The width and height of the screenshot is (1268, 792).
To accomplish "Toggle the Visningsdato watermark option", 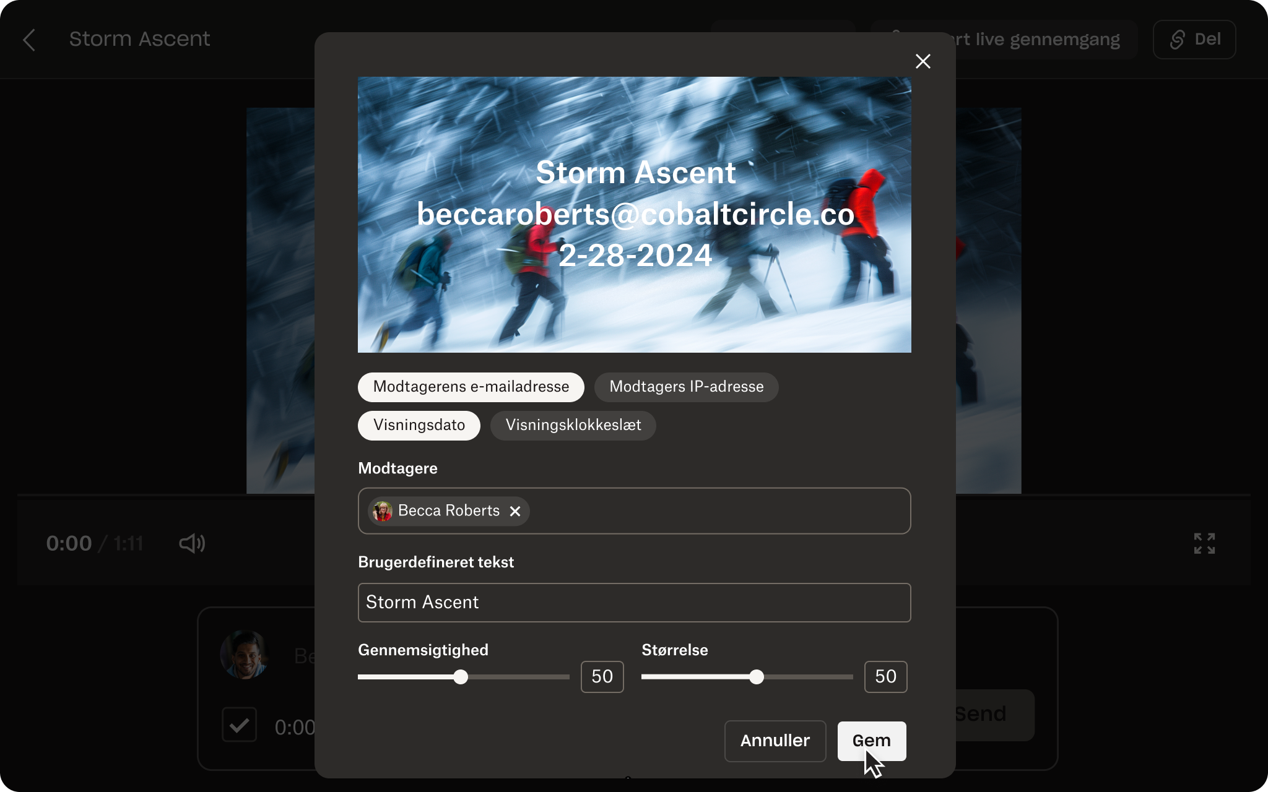I will click(419, 425).
